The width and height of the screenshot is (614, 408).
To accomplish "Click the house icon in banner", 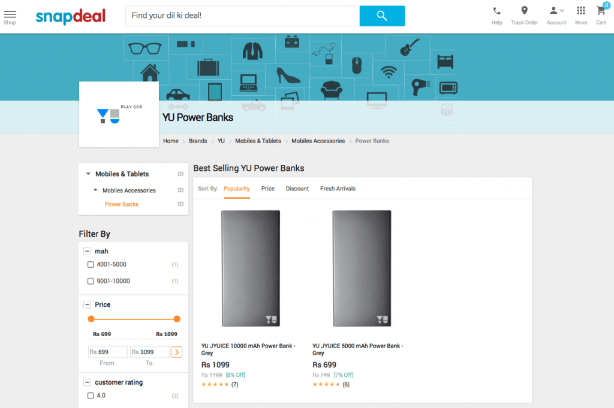I will tap(150, 72).
